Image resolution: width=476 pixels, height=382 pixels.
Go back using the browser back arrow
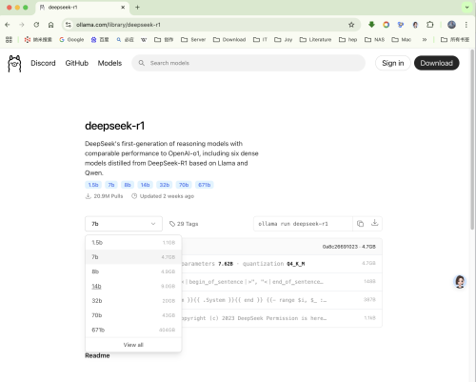tap(8, 25)
